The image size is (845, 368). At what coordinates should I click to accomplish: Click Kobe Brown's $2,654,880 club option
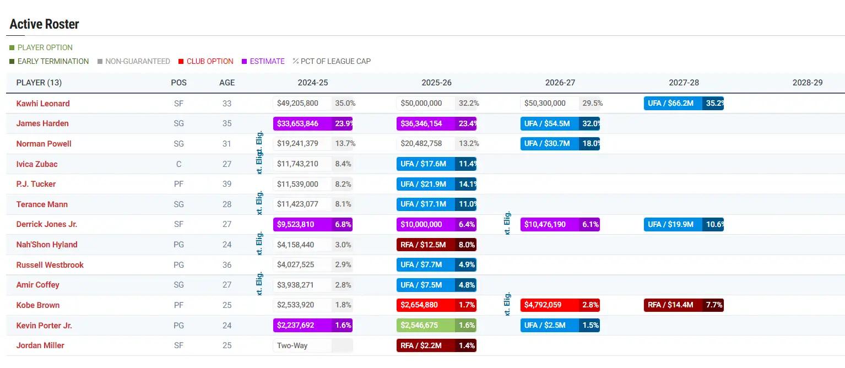[436, 305]
